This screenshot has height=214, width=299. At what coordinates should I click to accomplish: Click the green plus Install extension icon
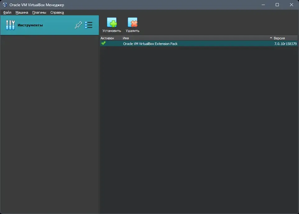[112, 22]
